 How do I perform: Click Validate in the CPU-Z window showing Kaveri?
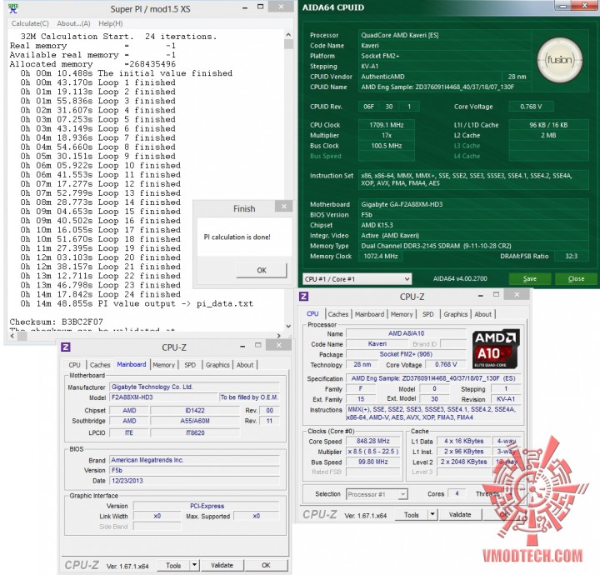coord(460,515)
